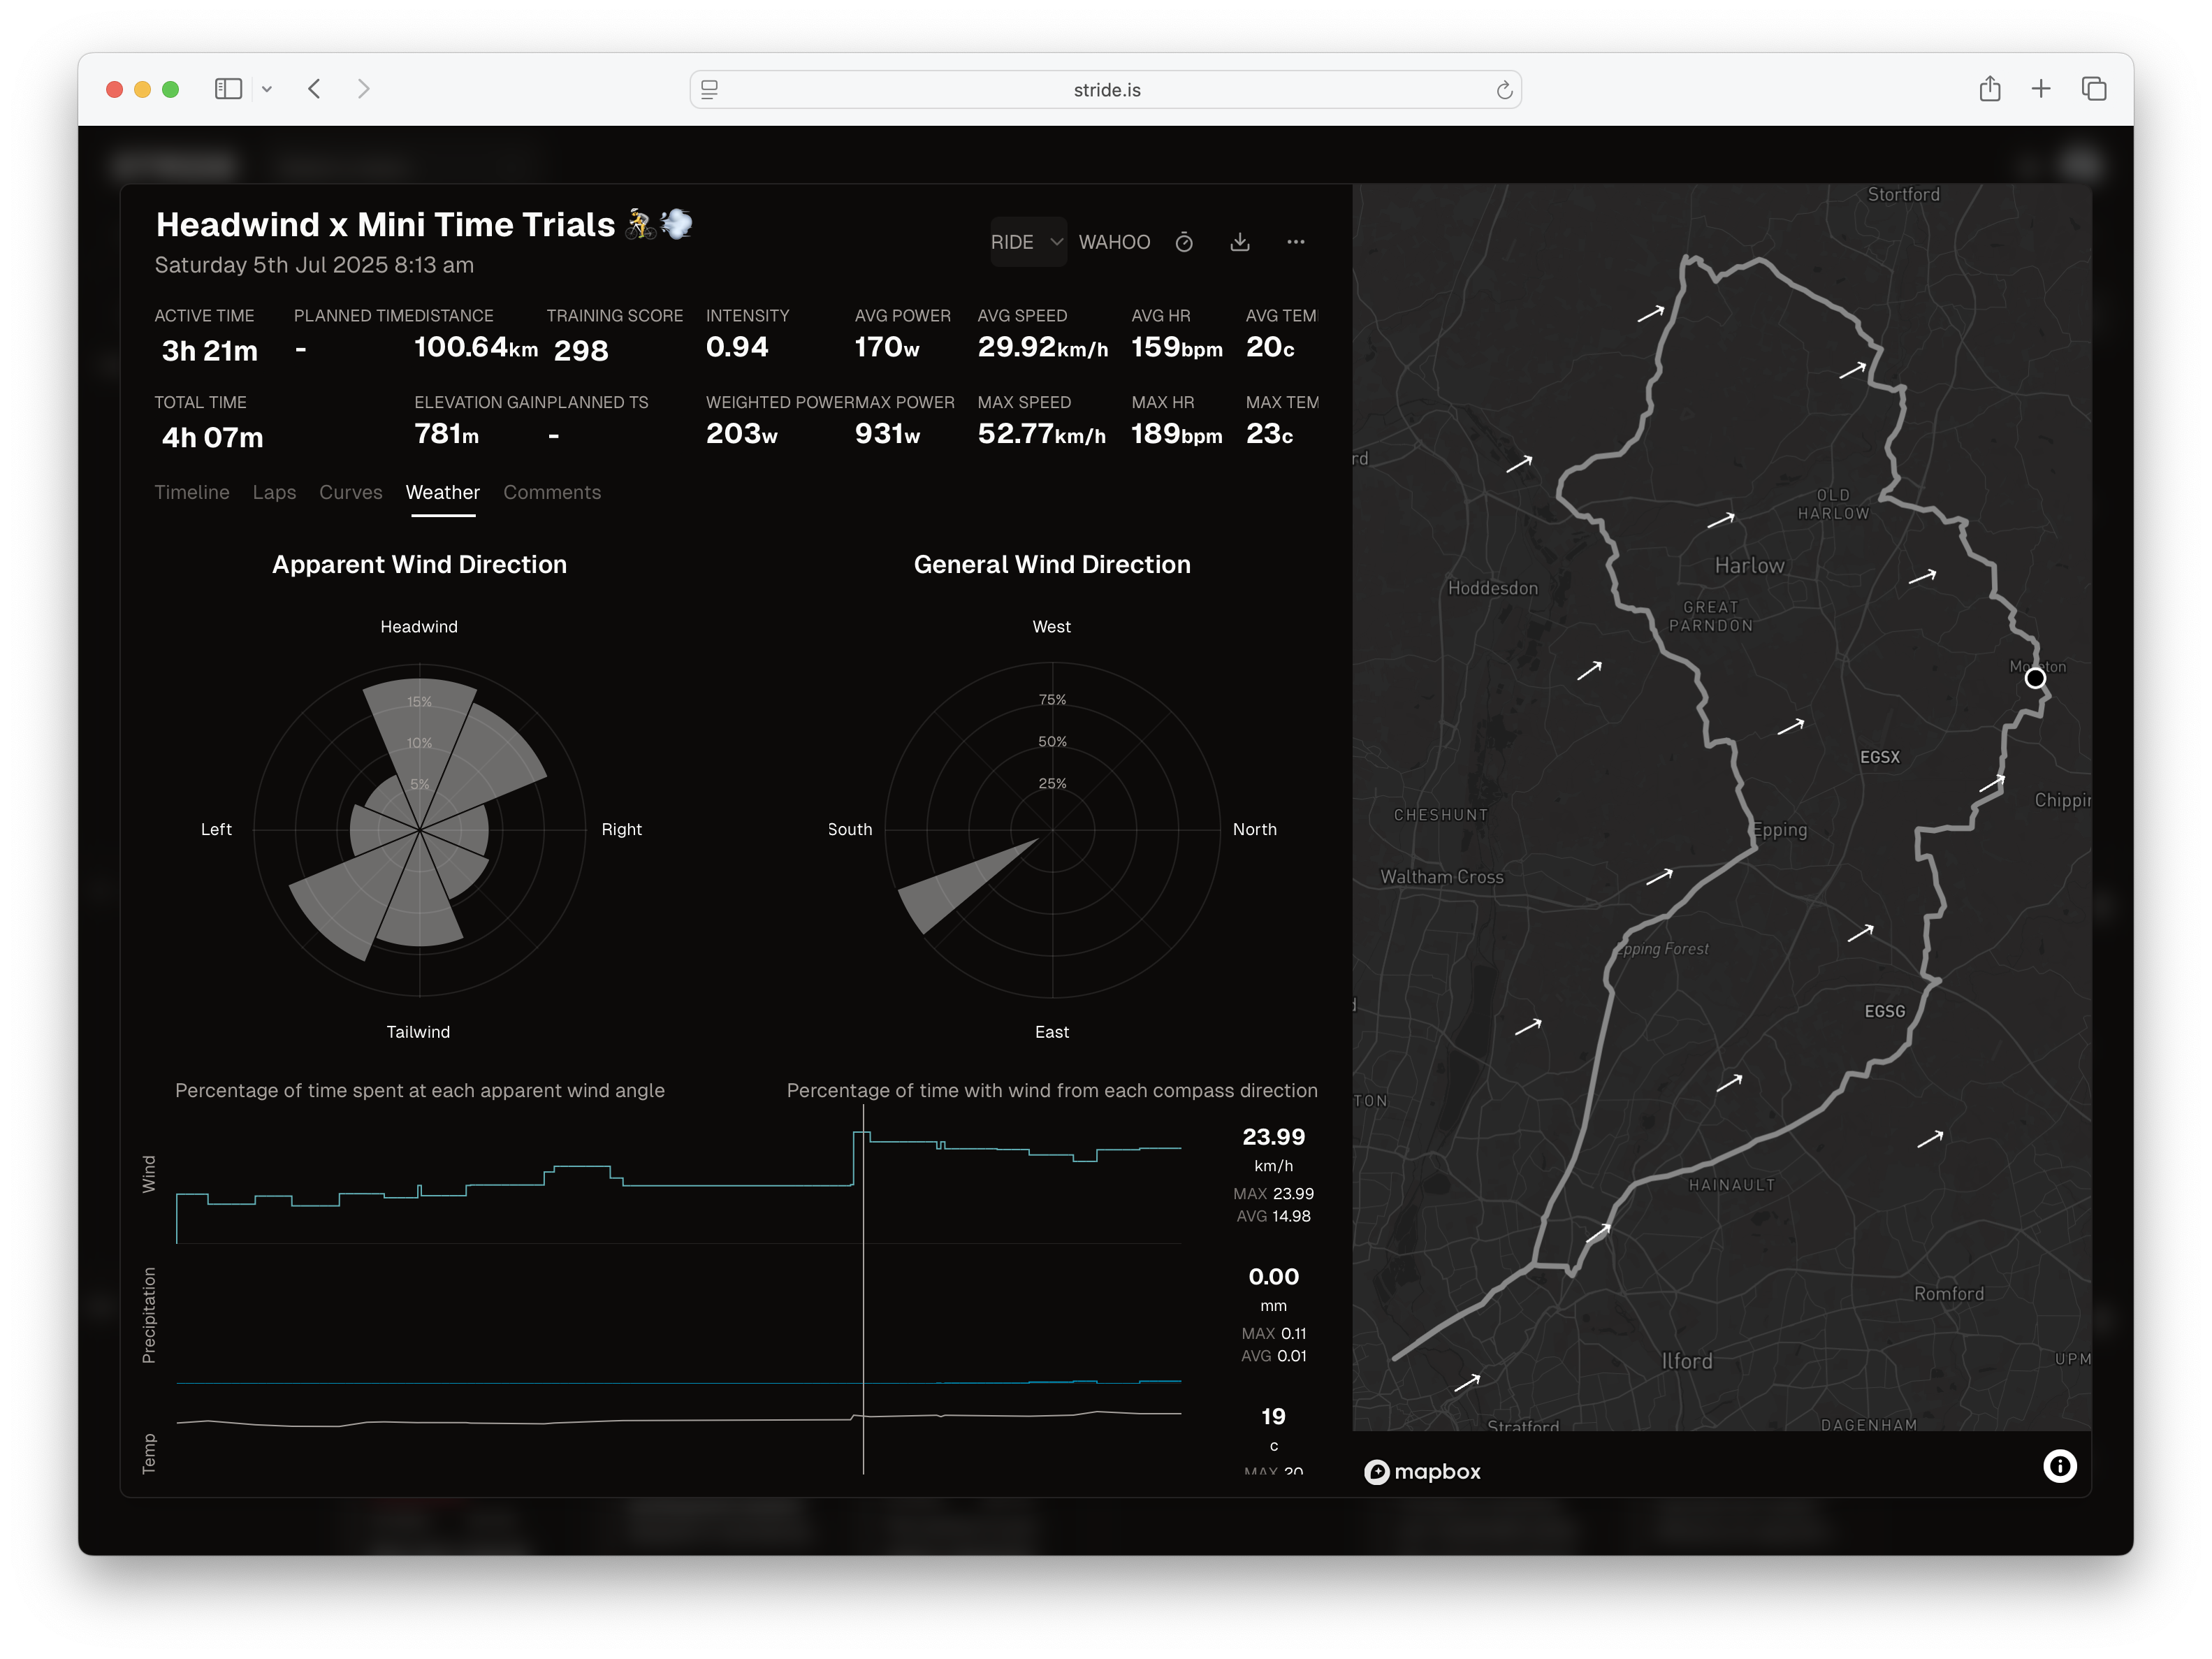2212x1659 pixels.
Task: Click the stride.is address bar
Action: coord(1105,90)
